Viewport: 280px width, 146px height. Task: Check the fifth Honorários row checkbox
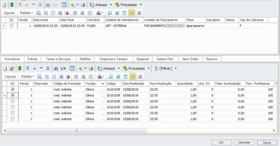click(x=13, y=113)
